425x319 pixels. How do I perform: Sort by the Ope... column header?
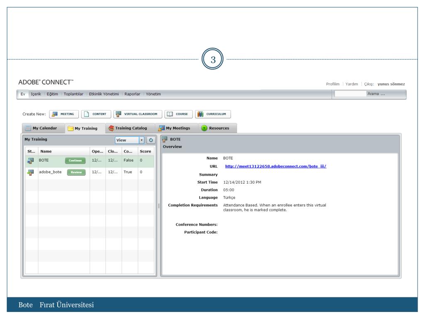(x=98, y=151)
